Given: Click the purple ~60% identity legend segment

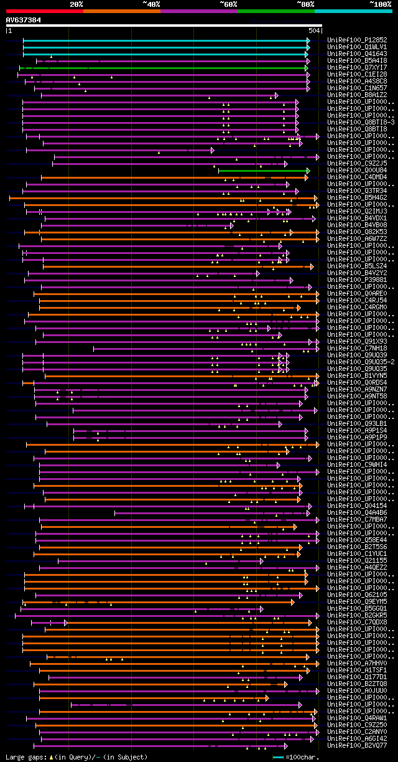Looking at the screenshot, I should click(198, 11).
